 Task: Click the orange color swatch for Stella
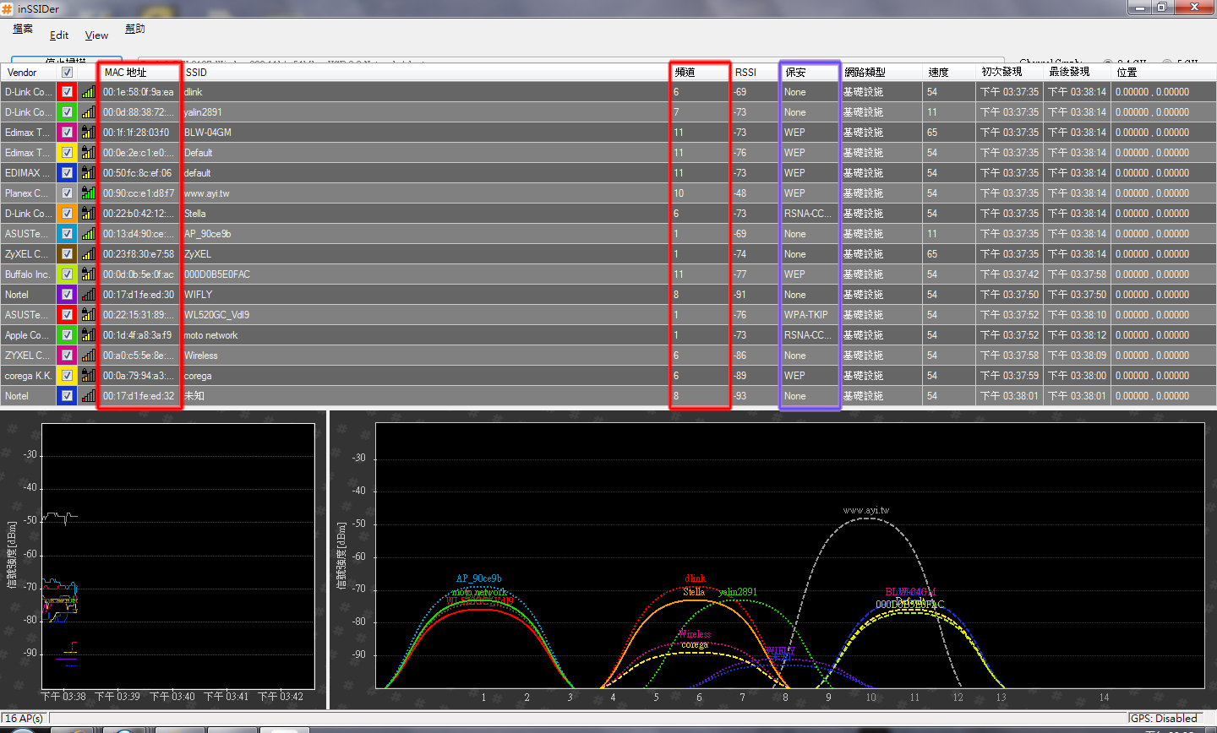coord(67,214)
